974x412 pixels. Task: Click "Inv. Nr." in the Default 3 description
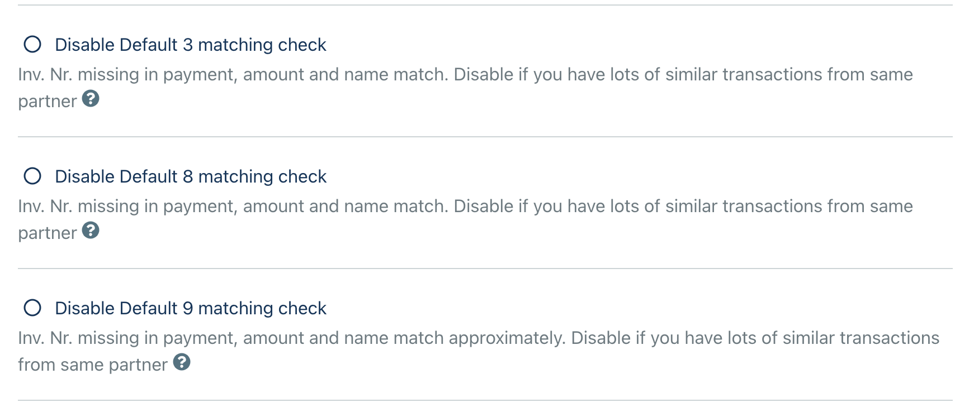pyautogui.click(x=45, y=75)
